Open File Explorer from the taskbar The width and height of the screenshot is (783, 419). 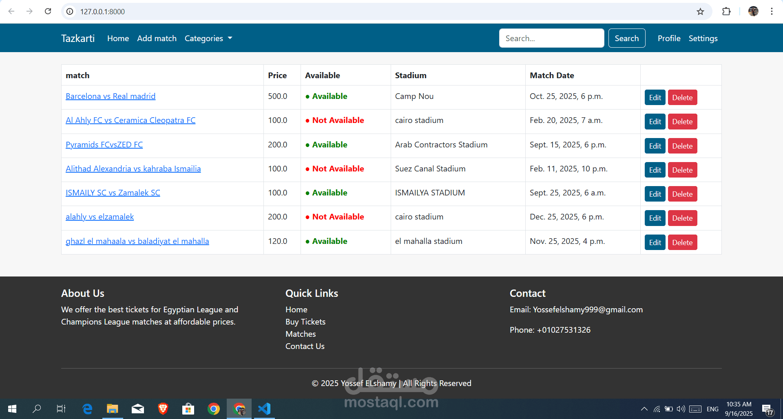tap(113, 409)
